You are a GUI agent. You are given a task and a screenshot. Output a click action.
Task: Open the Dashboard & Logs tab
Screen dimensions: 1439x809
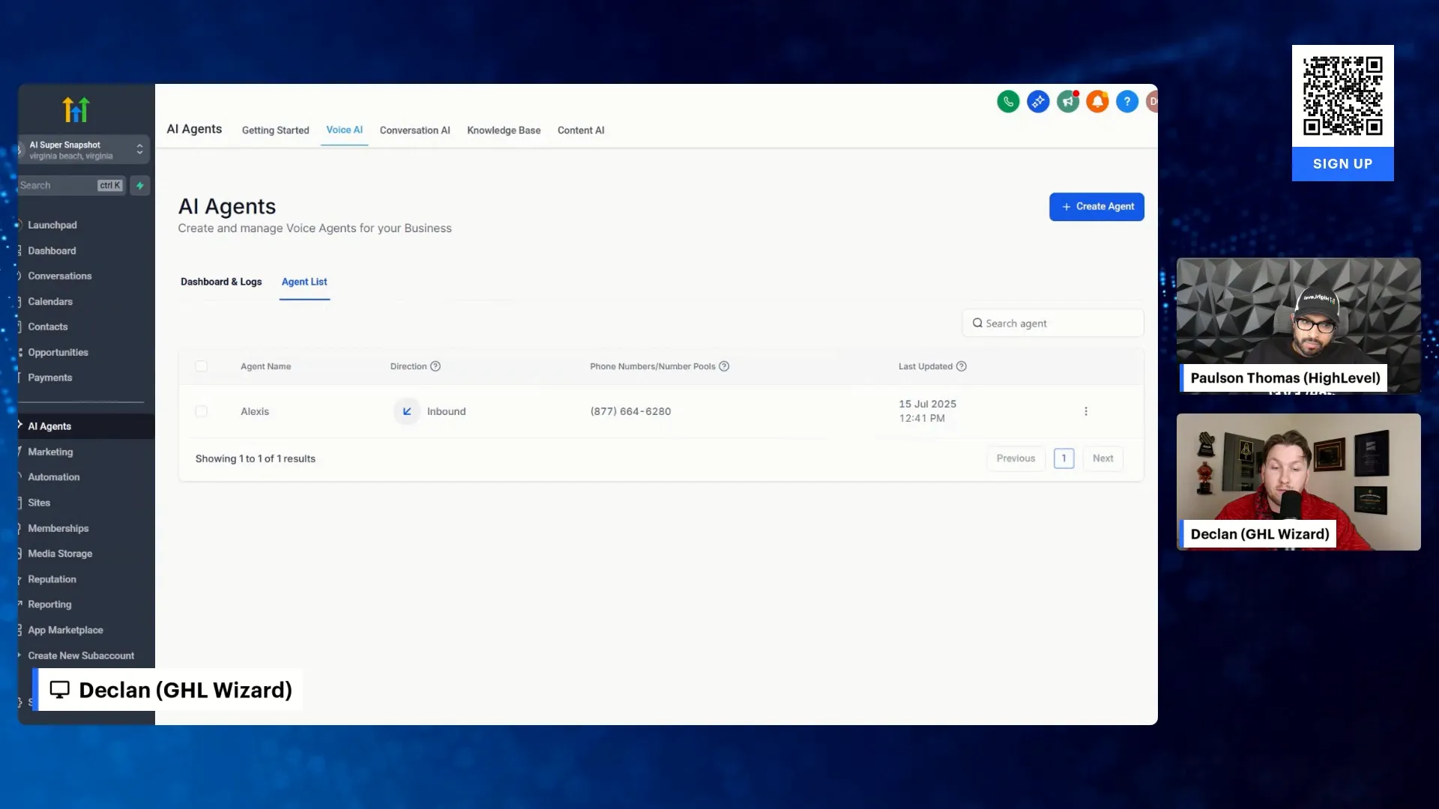click(x=221, y=282)
